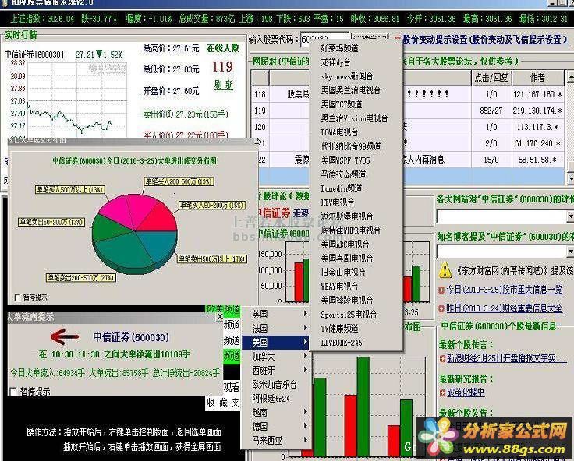Tick 暂停提示 checkbox in 大单流向提示 window
Image resolution: width=574 pixels, height=461 pixels.
tap(13, 392)
